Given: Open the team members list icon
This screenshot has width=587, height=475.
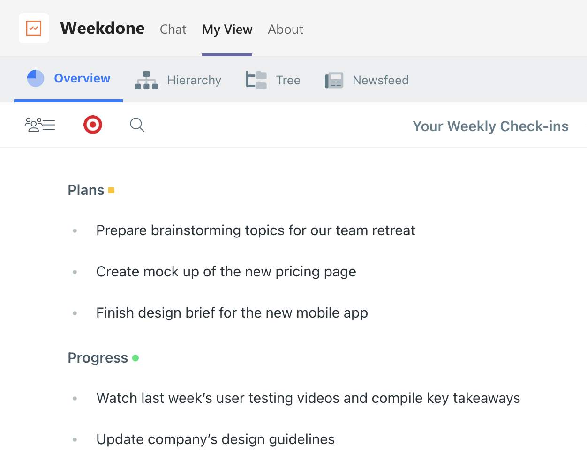Looking at the screenshot, I should tap(40, 125).
